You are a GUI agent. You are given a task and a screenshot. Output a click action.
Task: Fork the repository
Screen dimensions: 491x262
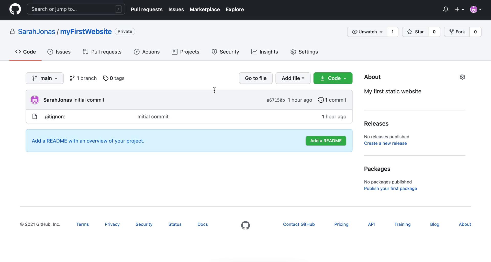457,32
